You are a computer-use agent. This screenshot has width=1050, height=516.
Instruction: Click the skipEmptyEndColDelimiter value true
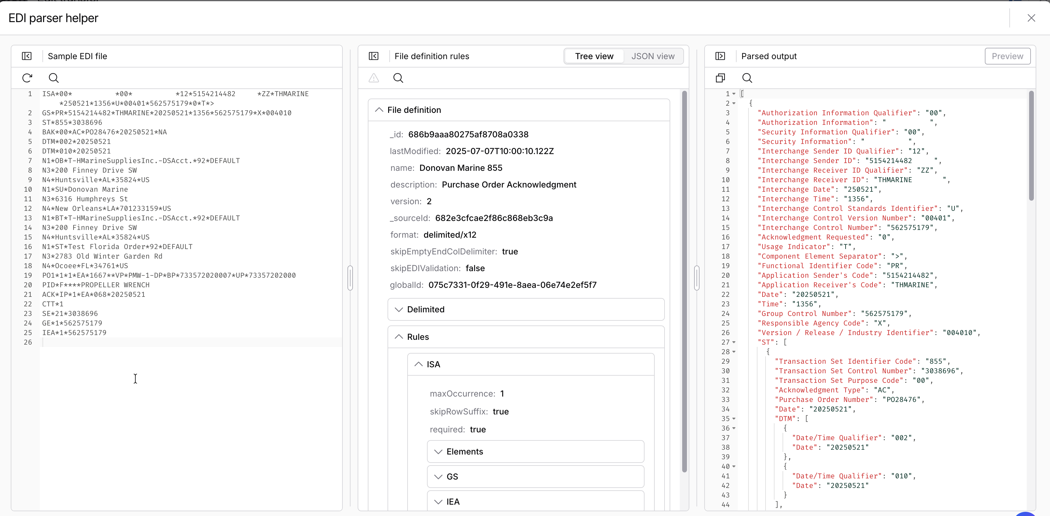509,252
